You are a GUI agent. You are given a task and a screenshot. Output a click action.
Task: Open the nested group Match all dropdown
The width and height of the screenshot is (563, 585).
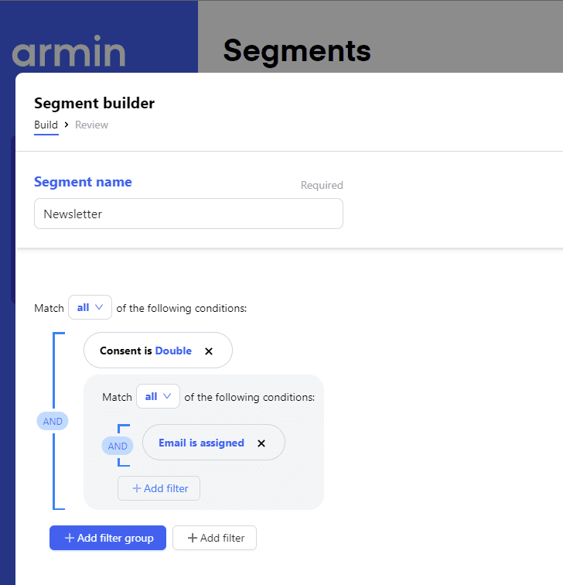[158, 396]
